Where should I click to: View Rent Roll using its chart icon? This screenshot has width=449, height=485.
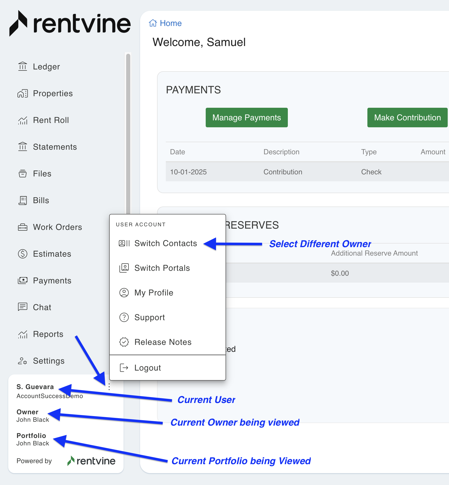tap(23, 120)
